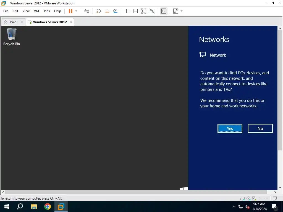Image resolution: width=283 pixels, height=212 pixels.
Task: Click the muted volume tray icon
Action: point(247,206)
